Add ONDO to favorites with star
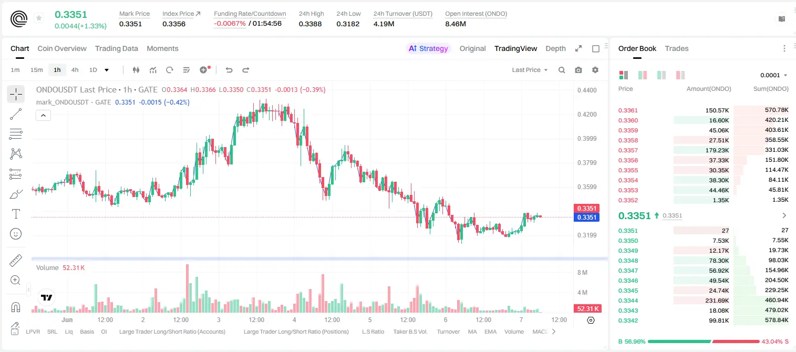 coord(39,18)
